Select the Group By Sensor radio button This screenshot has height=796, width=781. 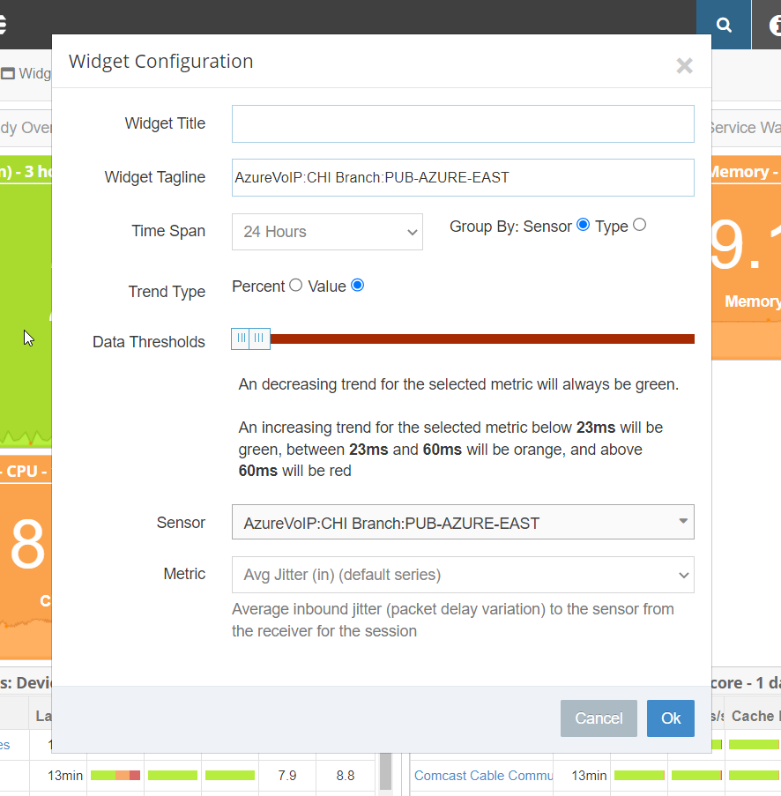[x=583, y=225]
